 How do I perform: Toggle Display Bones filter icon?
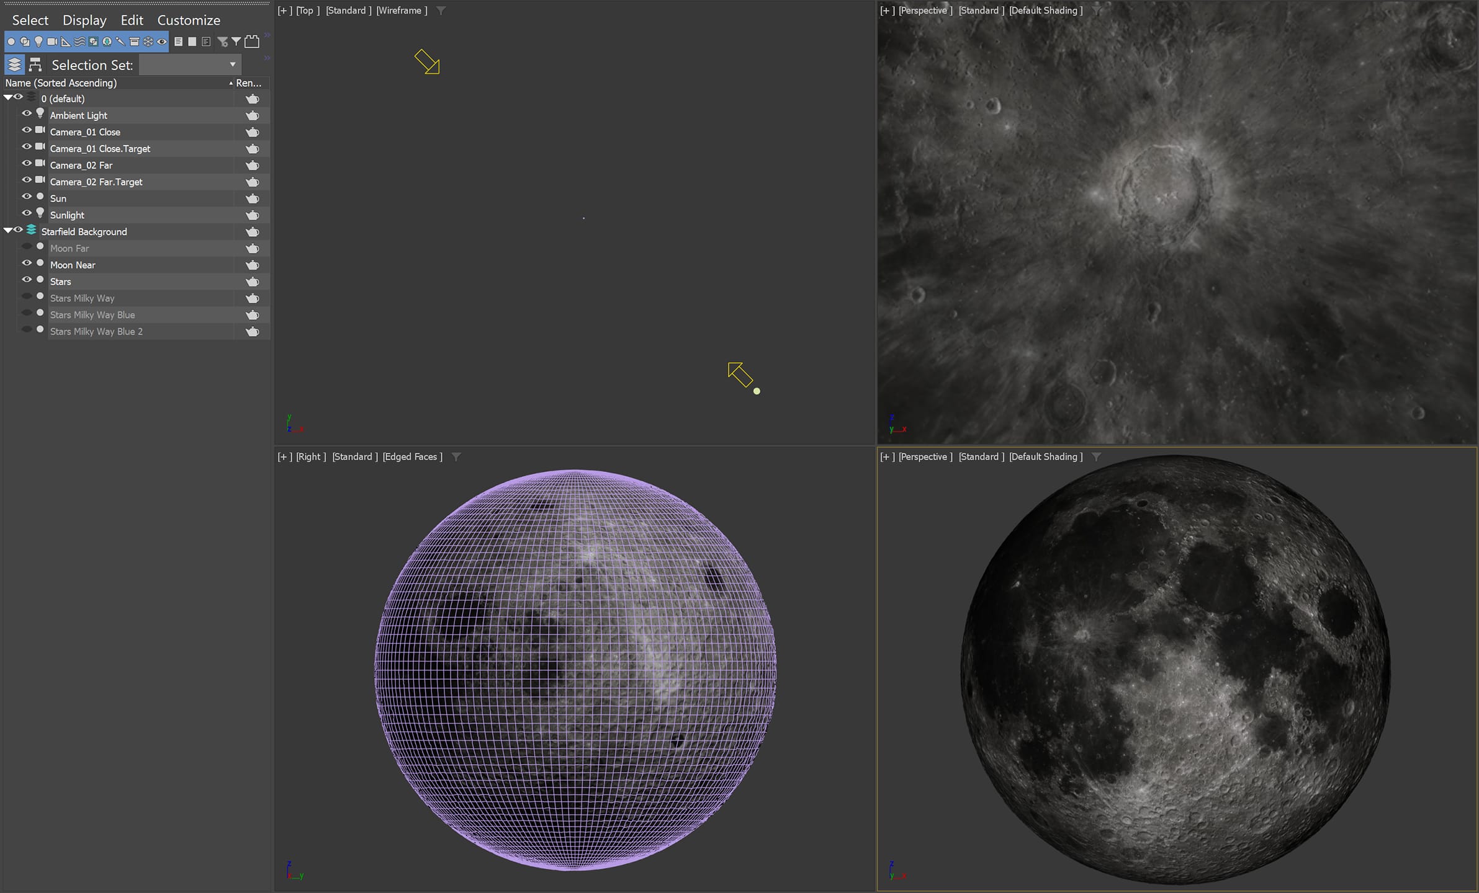point(120,42)
